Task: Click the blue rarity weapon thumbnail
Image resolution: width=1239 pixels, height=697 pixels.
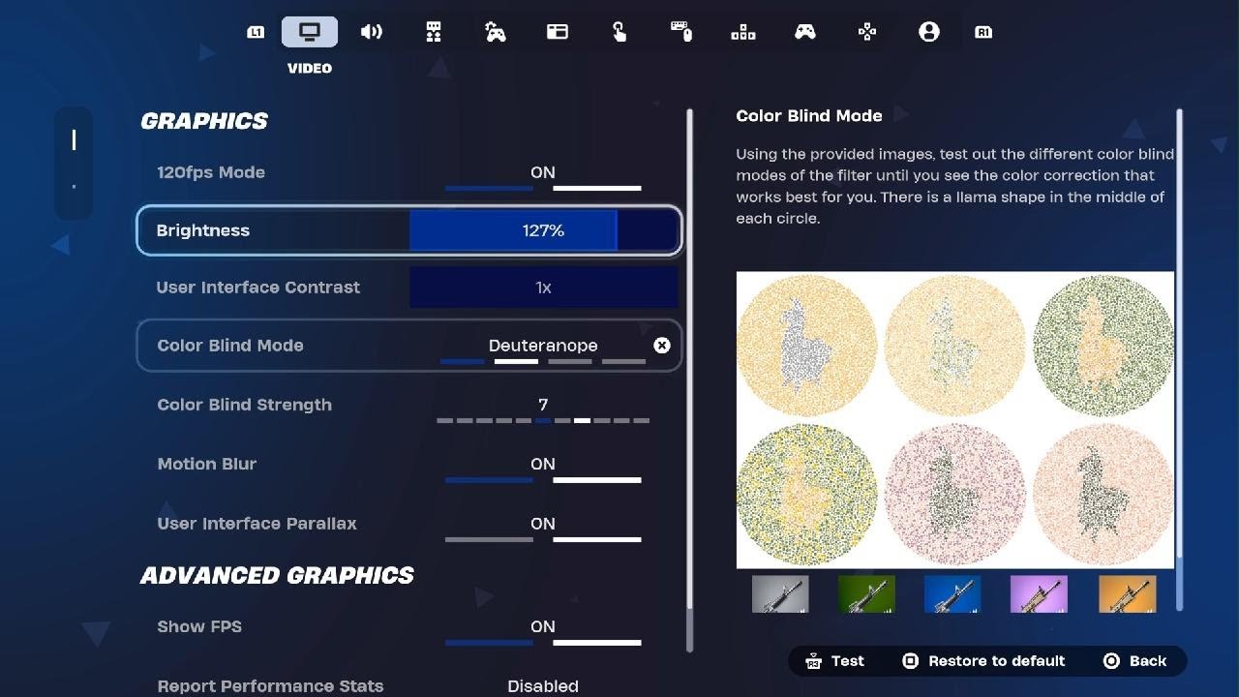Action: pos(952,594)
